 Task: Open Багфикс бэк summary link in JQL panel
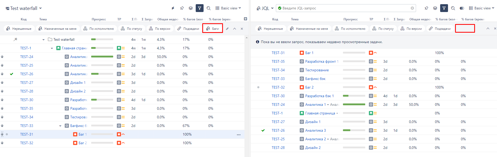point(315,79)
